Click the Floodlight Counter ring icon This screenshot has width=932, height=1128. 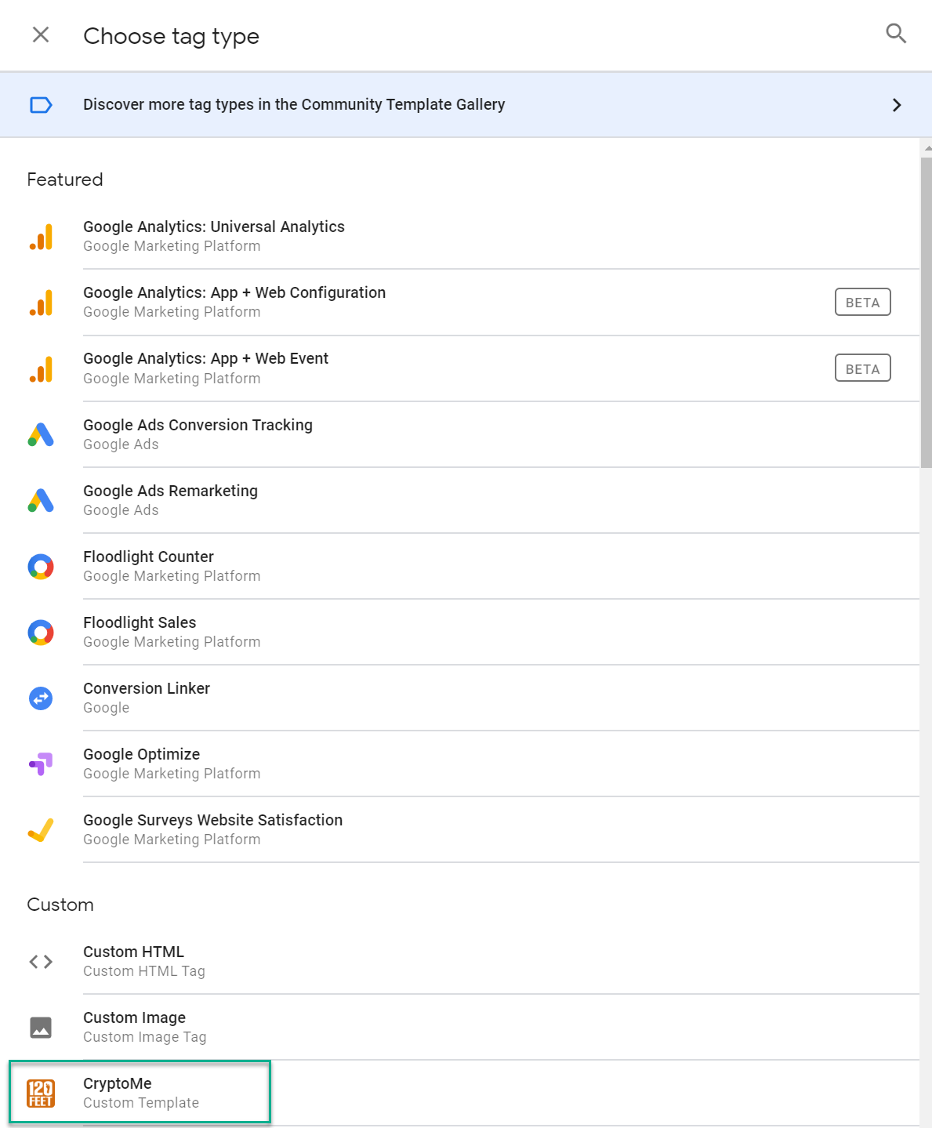click(x=41, y=566)
